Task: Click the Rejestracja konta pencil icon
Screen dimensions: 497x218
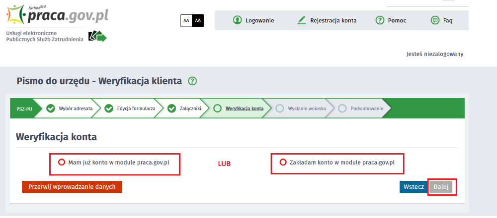Action: pos(302,20)
